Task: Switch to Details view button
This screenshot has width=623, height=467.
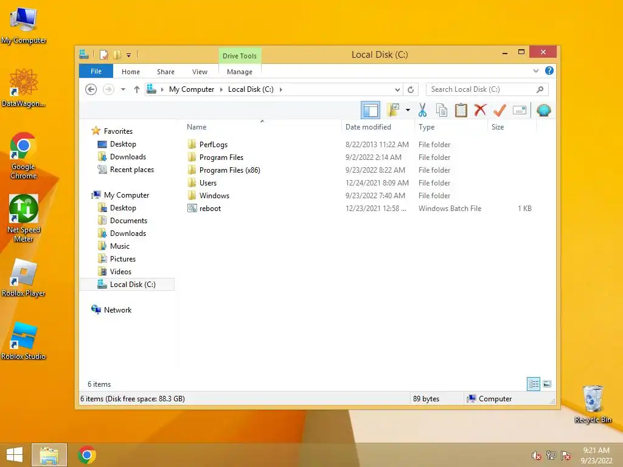Action: [x=533, y=384]
